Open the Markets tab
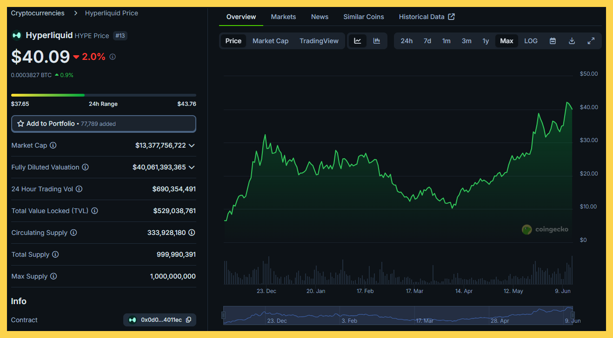 [283, 17]
